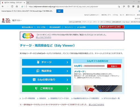Click the shield icon in browser toolbar
The width and height of the screenshot is (140, 107).
[133, 7]
